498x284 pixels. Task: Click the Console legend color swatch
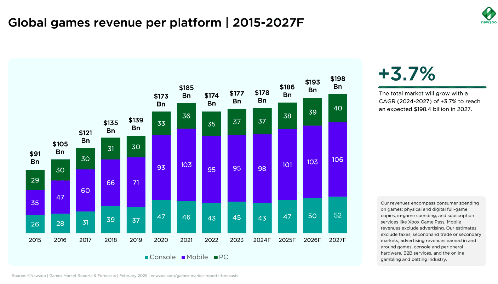[146, 257]
